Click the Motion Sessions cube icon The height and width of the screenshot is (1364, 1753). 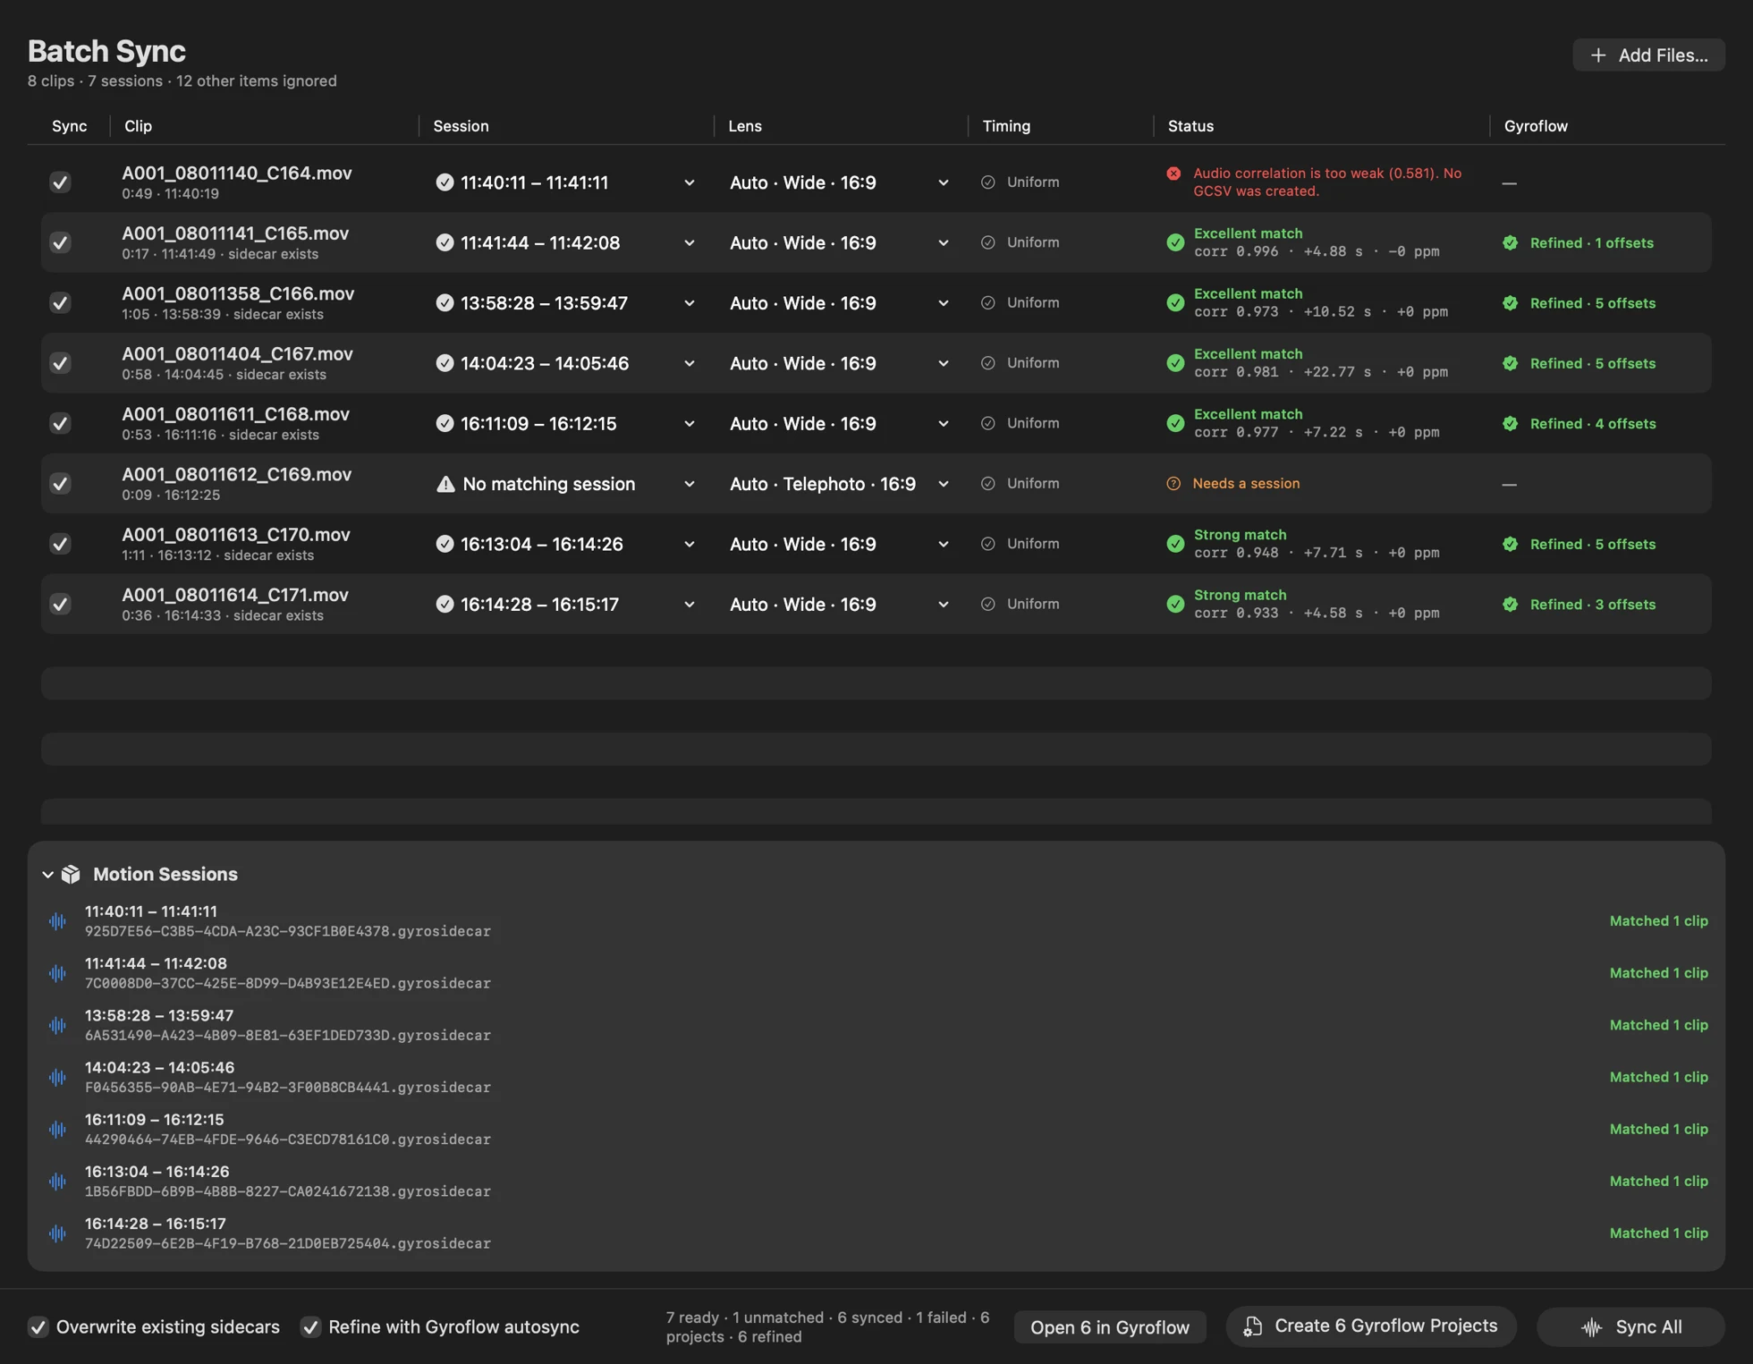click(x=71, y=874)
